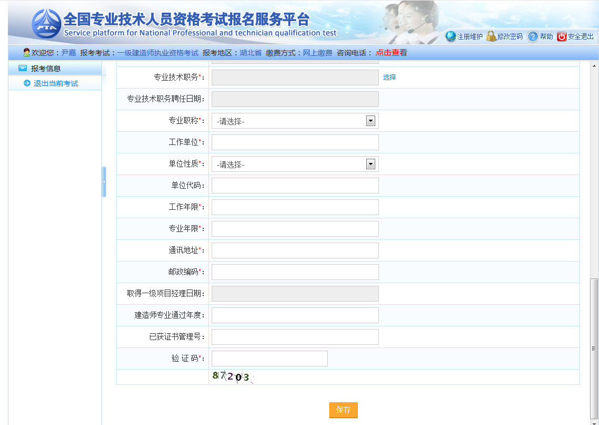Screen dimensions: 599x425
Task: Click the 注册维护 globe icon
Action: tap(450, 36)
